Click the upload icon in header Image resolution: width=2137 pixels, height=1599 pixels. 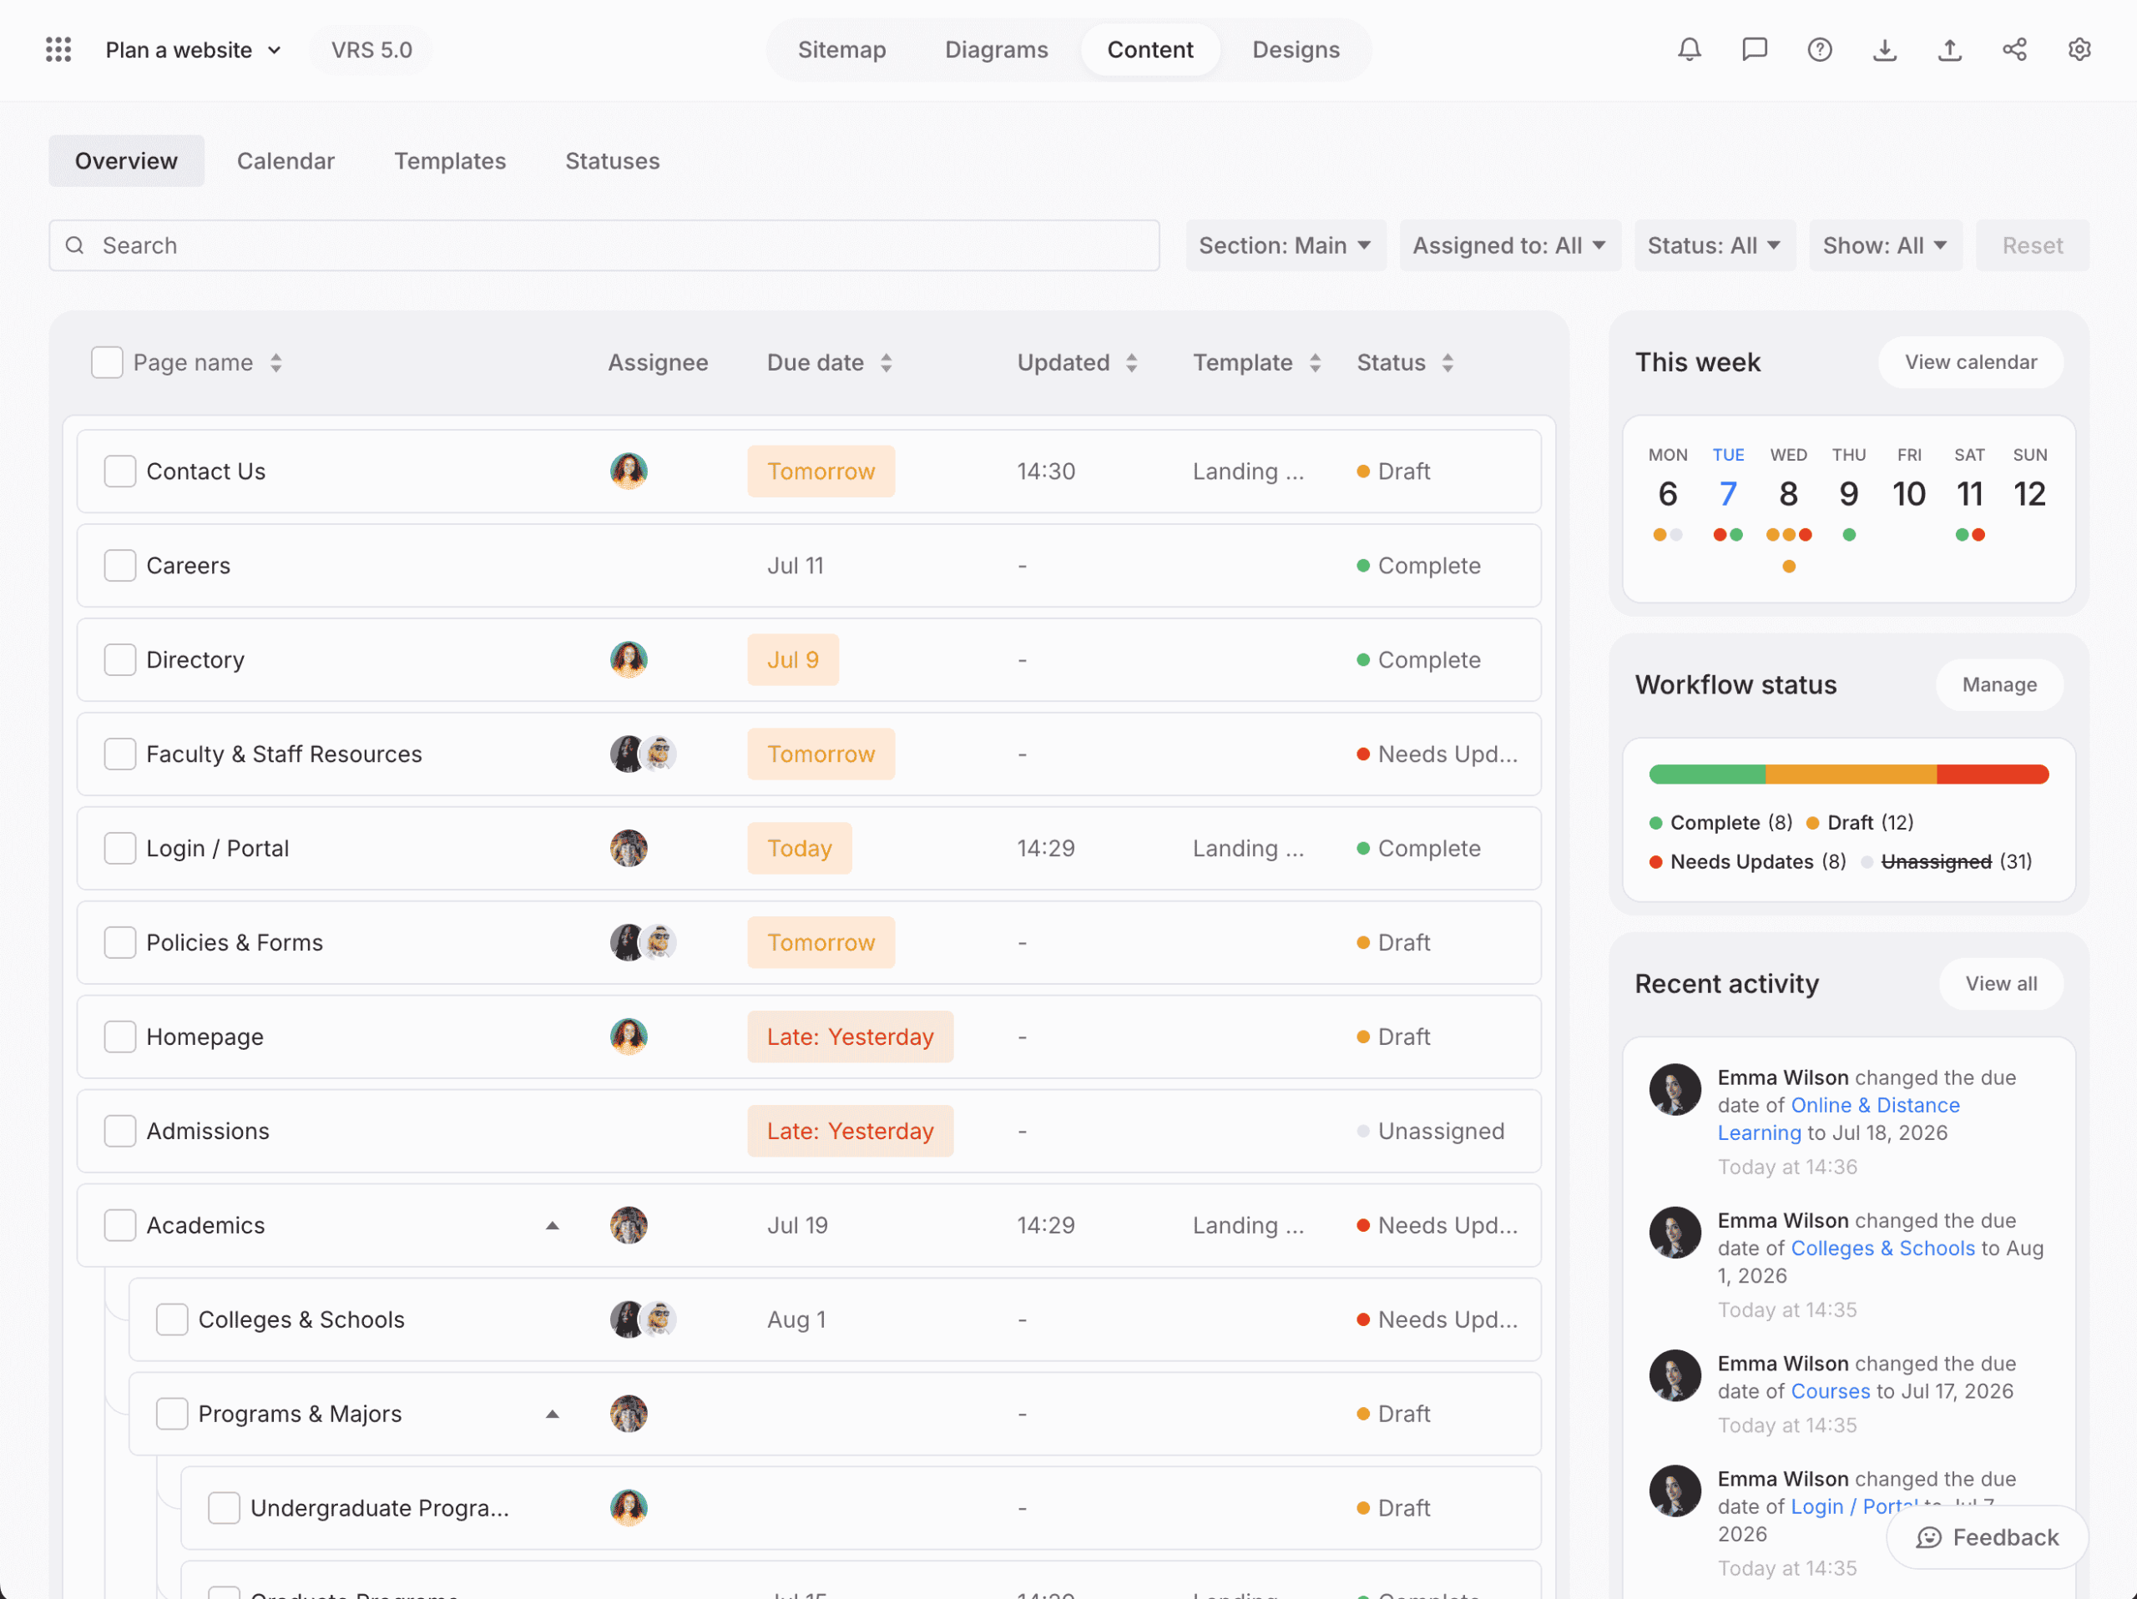coord(1948,49)
